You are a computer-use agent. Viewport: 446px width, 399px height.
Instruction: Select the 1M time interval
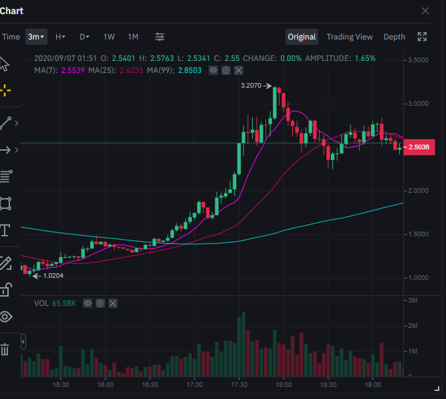point(133,37)
